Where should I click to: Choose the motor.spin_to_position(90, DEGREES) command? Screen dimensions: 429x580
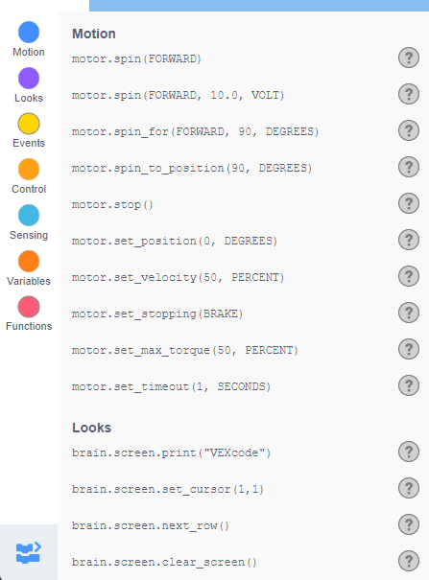192,169
